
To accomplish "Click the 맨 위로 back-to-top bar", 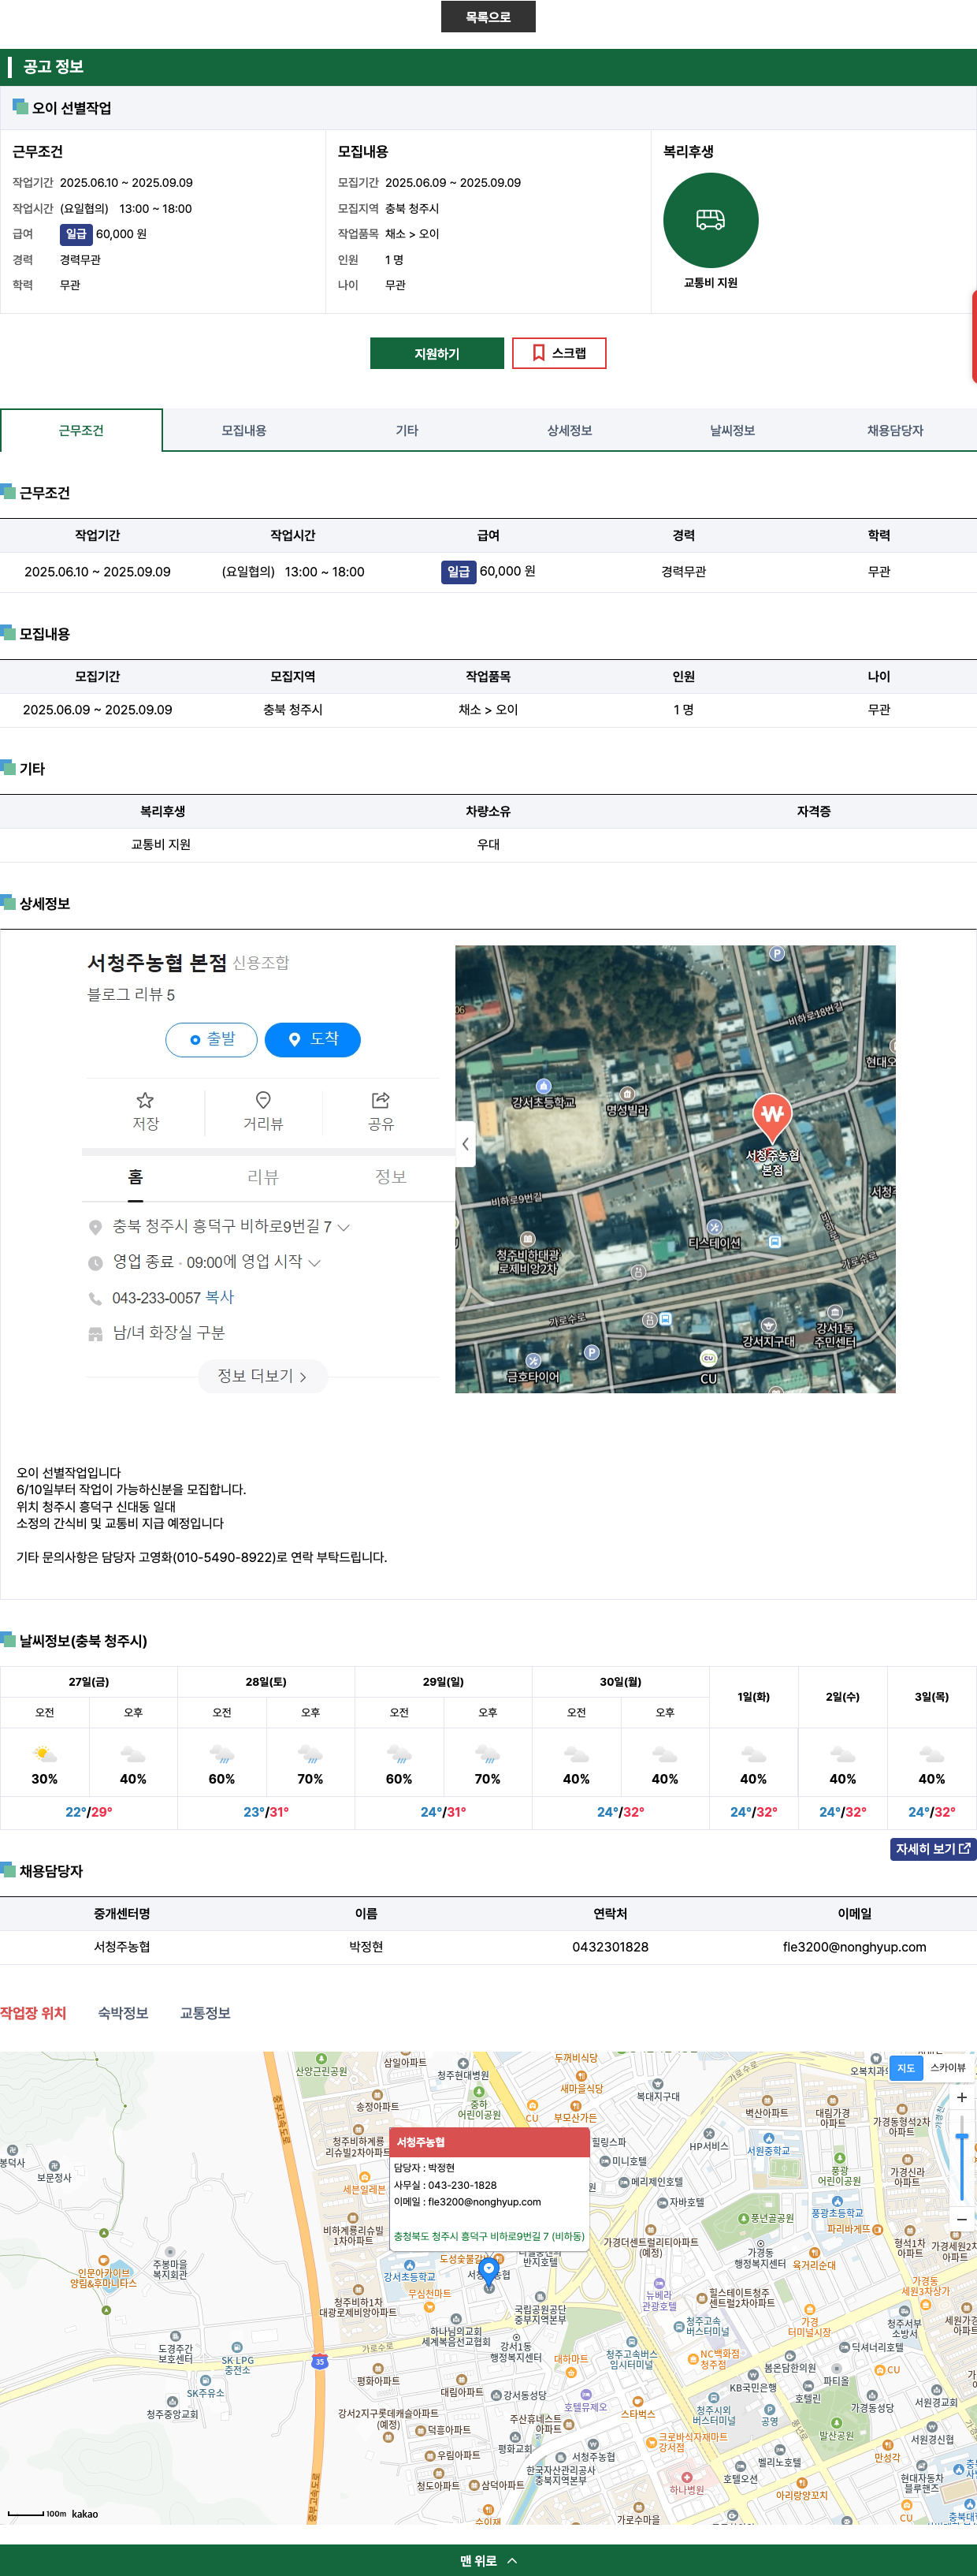I will pyautogui.click(x=489, y=2560).
